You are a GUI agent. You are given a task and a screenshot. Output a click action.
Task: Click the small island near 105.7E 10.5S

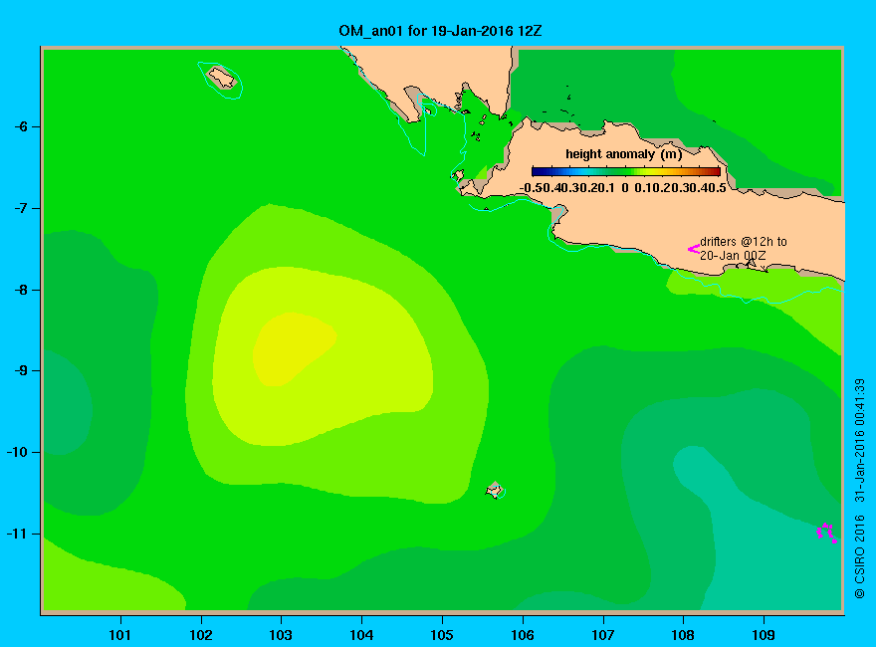495,491
